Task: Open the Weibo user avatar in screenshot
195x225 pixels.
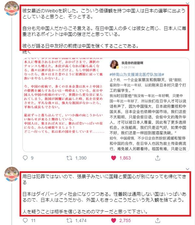Action: 114,64
